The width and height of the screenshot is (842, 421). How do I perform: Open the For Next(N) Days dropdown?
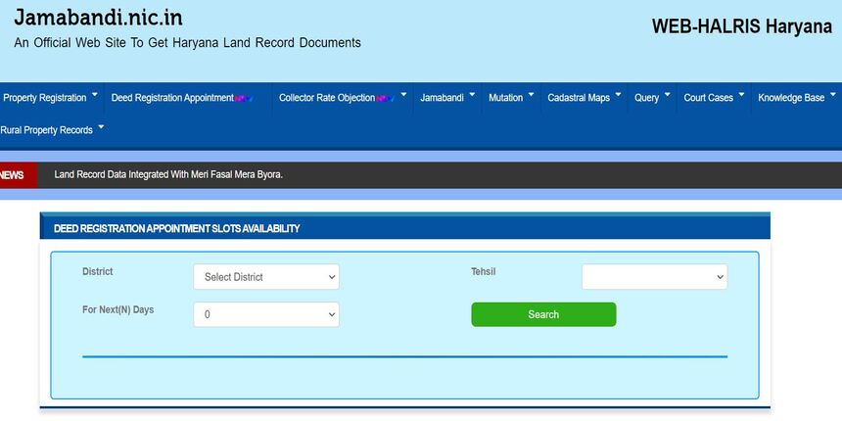265,314
